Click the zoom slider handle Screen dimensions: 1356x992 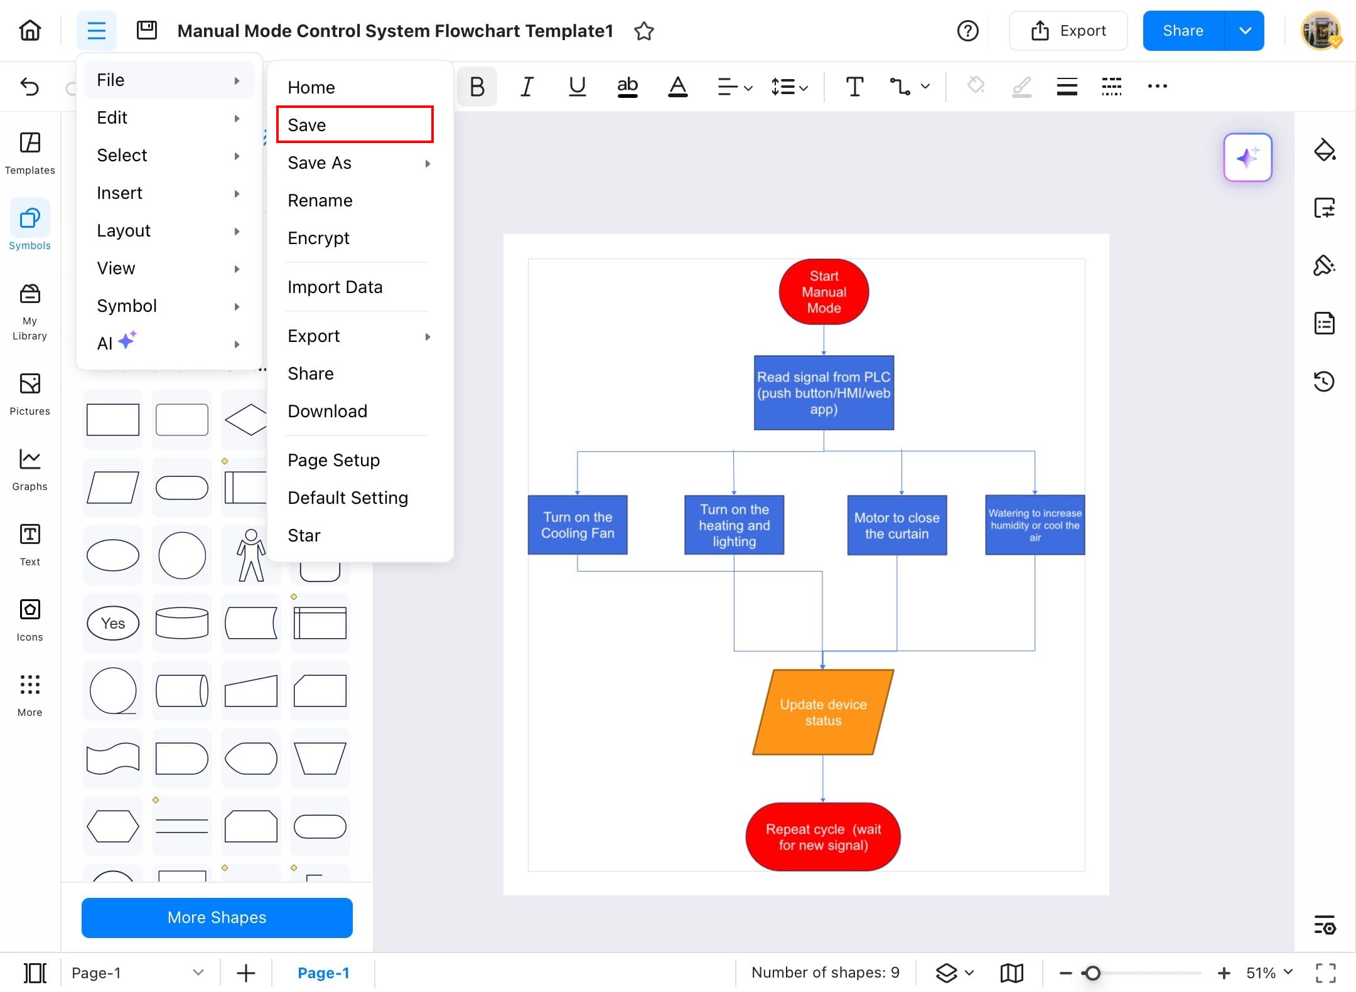pos(1092,973)
